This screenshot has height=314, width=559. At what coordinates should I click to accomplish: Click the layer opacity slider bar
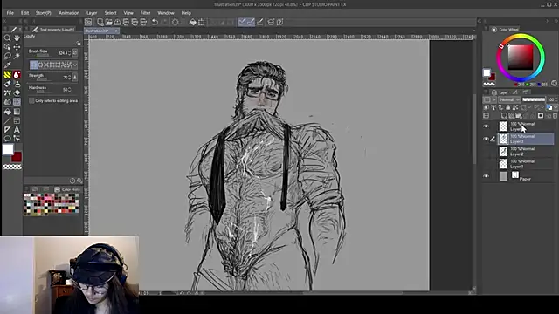[x=534, y=99]
